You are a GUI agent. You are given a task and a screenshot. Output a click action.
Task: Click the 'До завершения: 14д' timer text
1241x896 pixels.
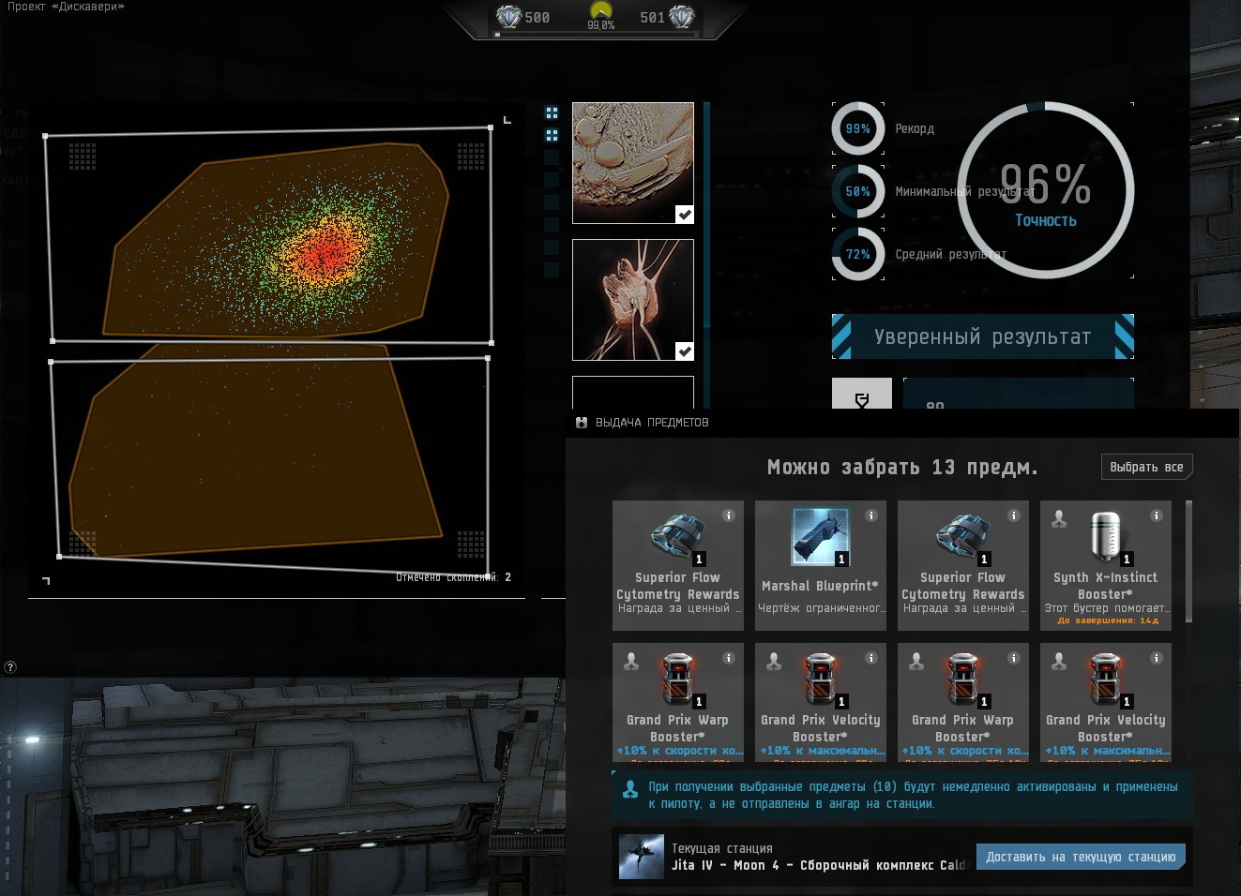1107,620
